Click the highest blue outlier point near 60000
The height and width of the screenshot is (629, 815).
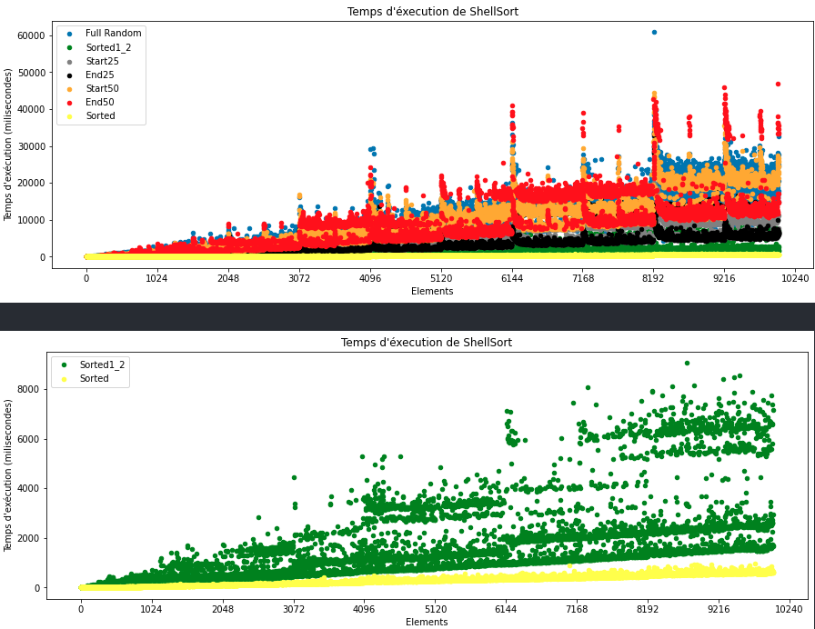pyautogui.click(x=654, y=32)
